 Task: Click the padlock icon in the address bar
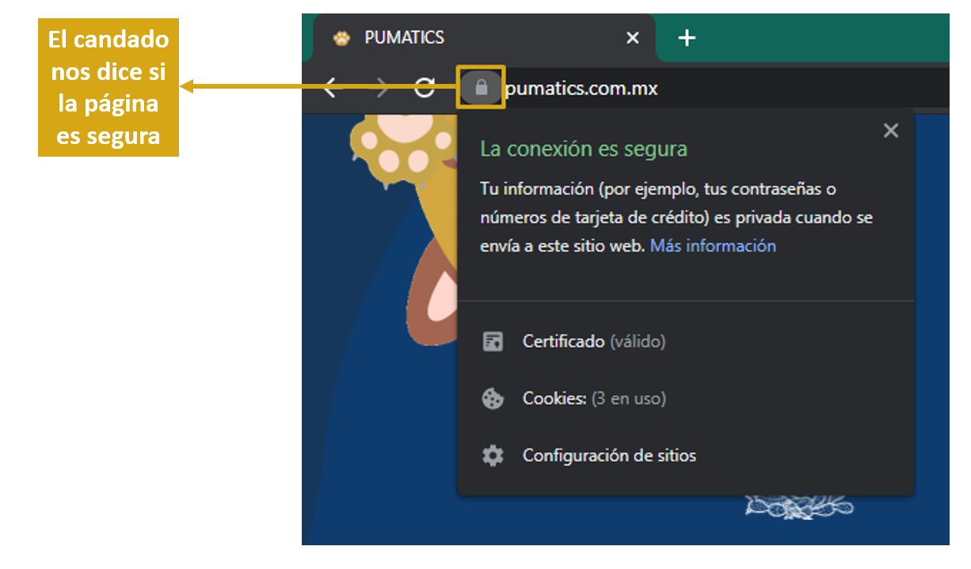(x=481, y=88)
